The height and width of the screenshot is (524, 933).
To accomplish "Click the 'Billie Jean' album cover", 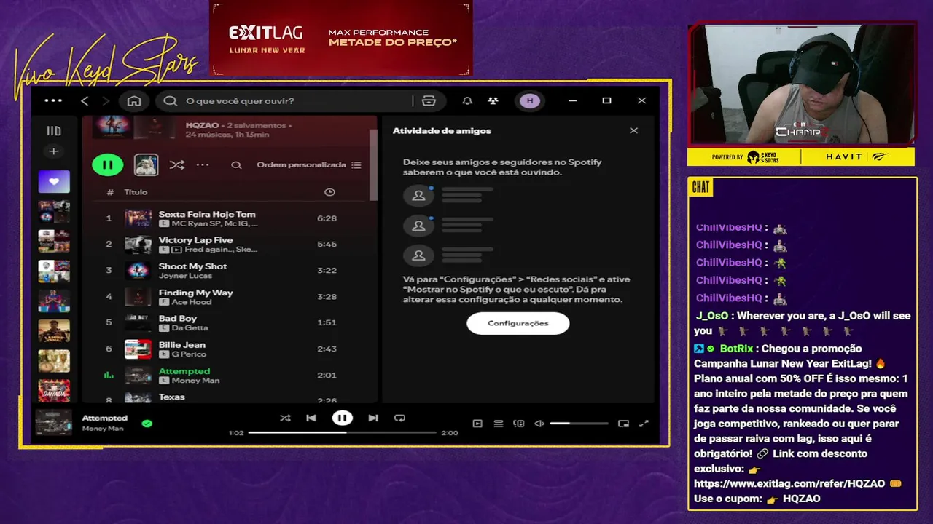I will click(x=138, y=349).
